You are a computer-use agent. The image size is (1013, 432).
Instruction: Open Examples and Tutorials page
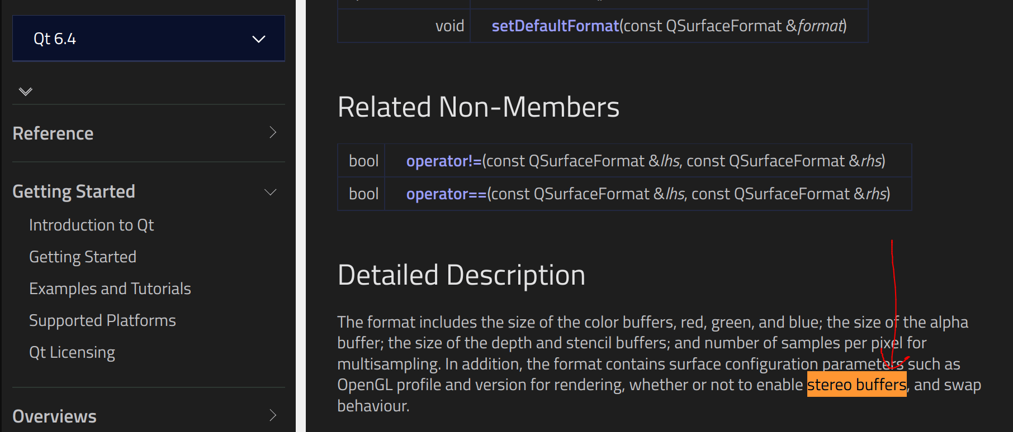110,289
